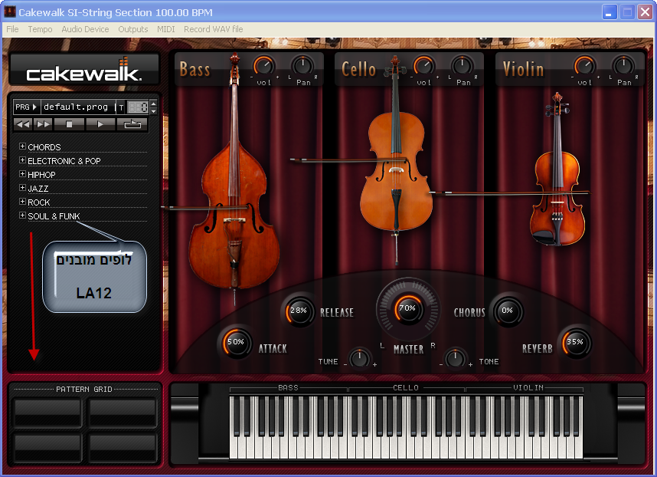
Task: Click the Violin Pan knob
Action: click(623, 66)
